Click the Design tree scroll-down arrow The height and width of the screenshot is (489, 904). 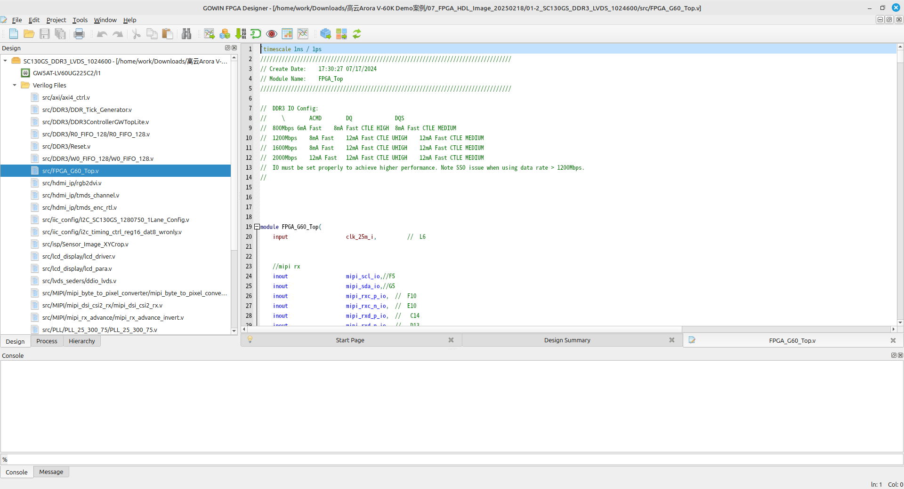[234, 331]
